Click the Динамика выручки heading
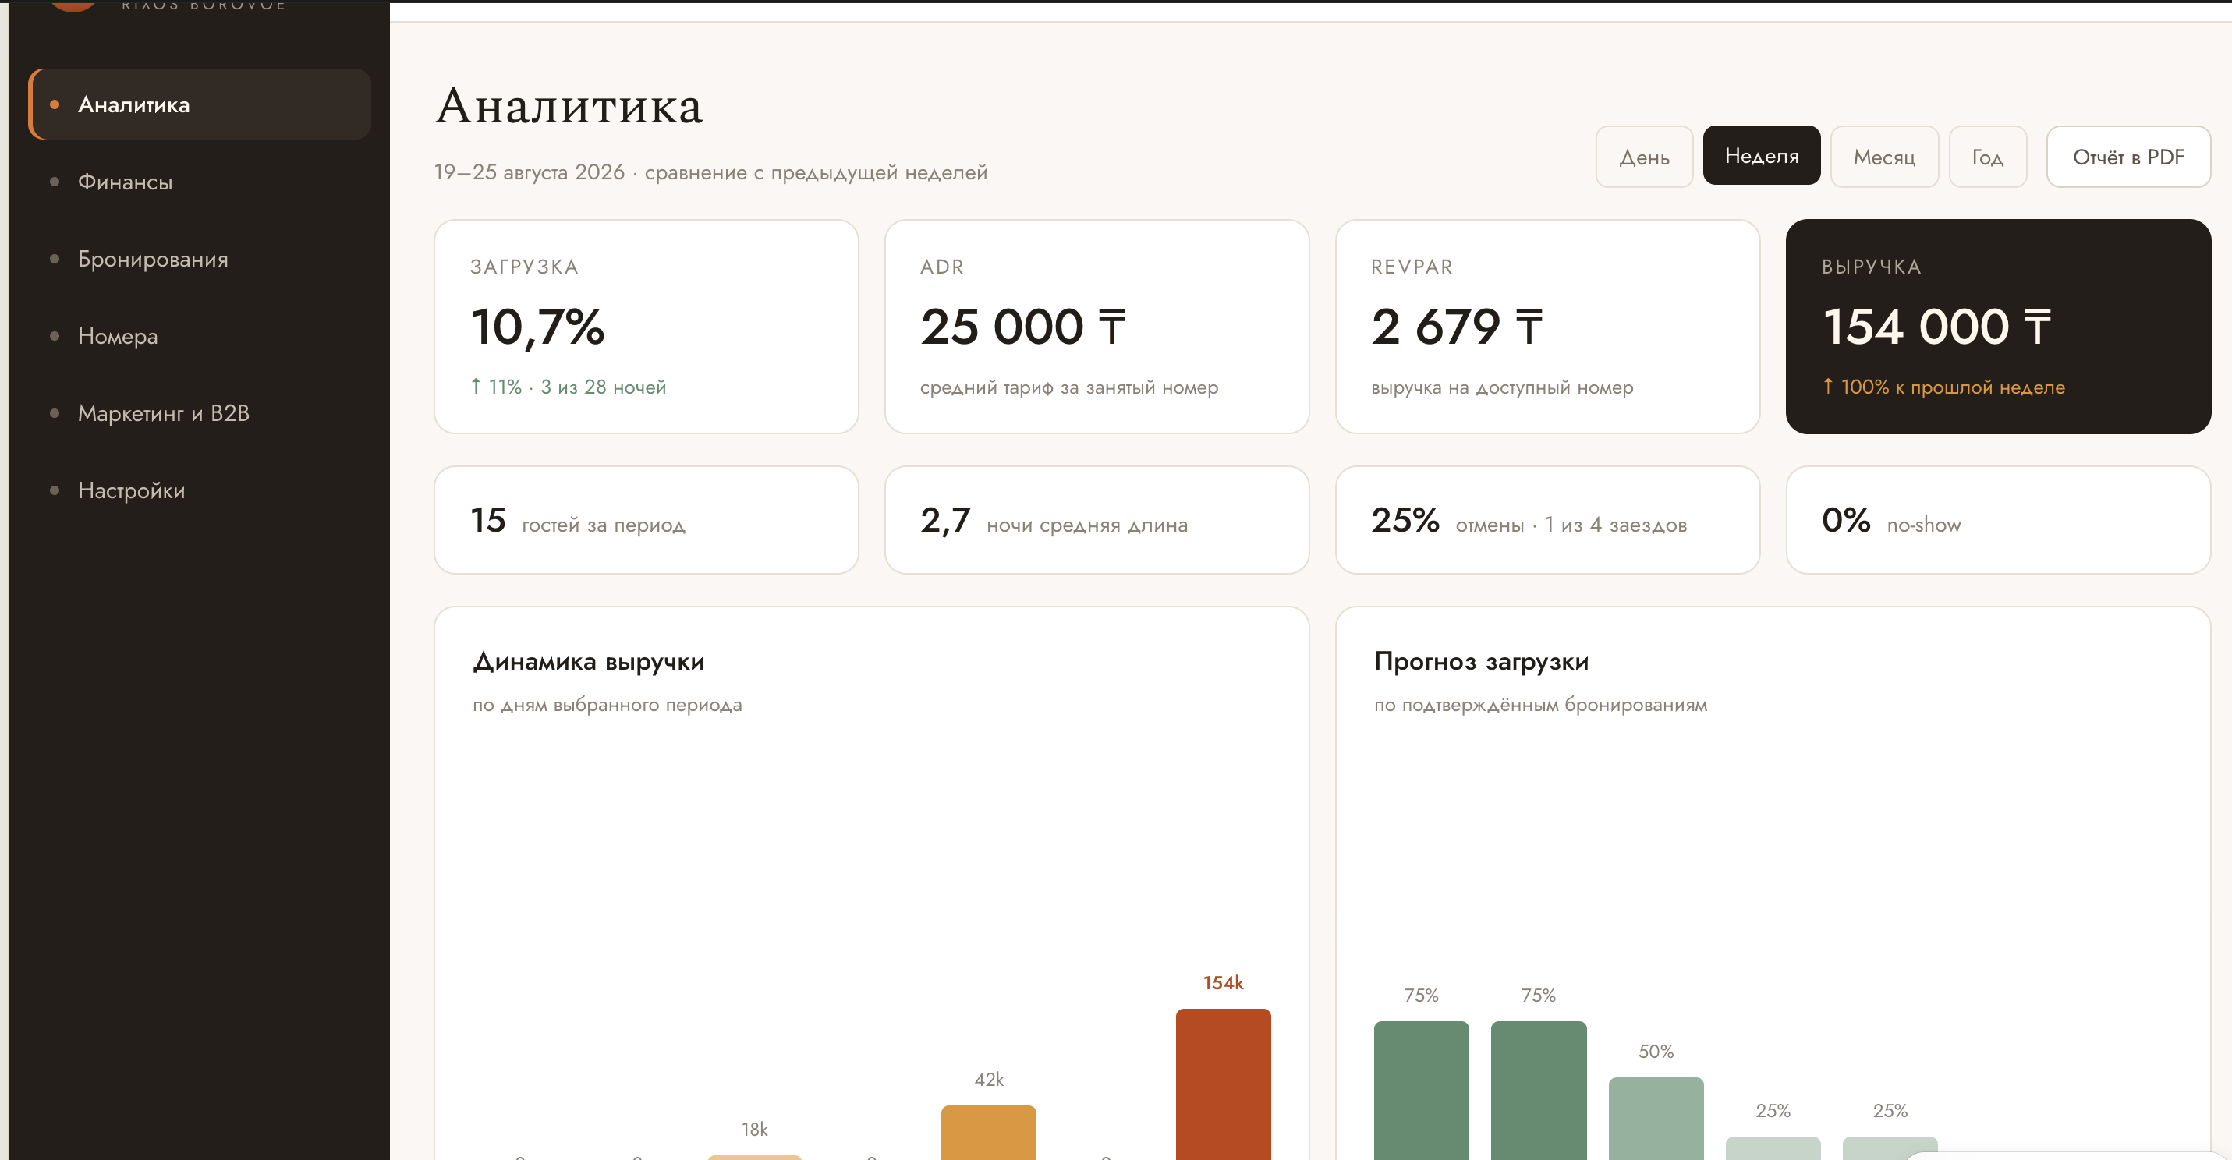This screenshot has height=1160, width=2232. (x=588, y=662)
